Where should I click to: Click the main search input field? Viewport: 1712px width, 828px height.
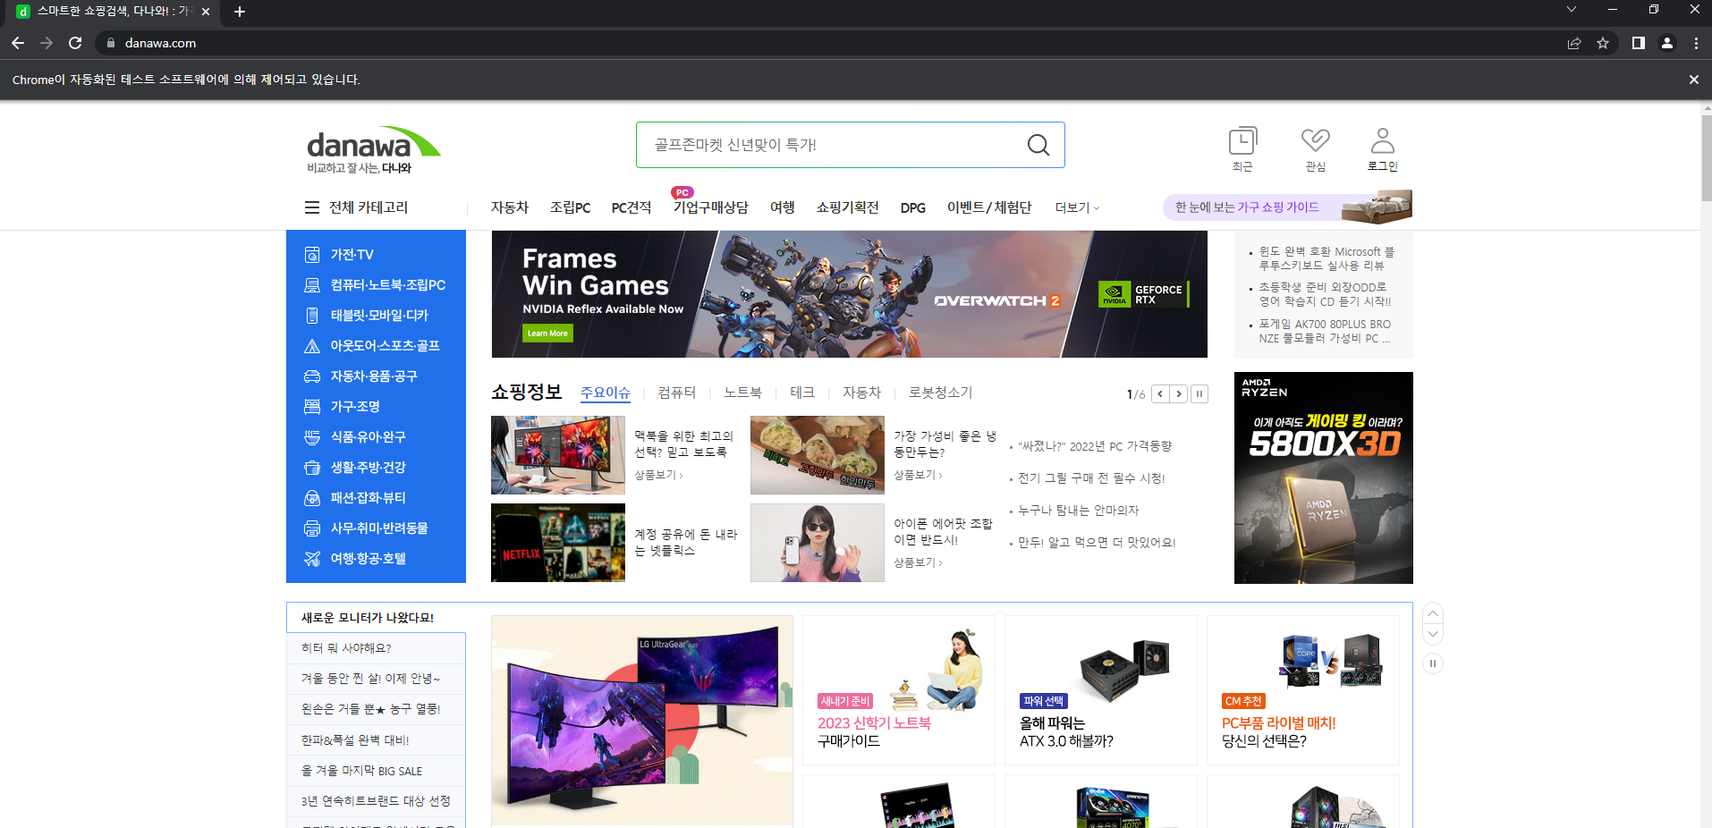click(832, 145)
